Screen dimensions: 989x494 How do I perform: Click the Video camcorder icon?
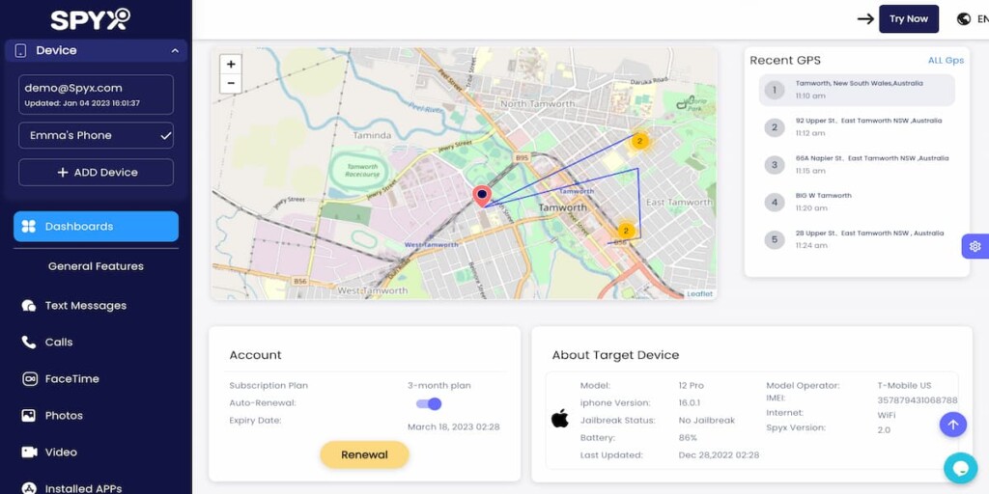coord(28,452)
